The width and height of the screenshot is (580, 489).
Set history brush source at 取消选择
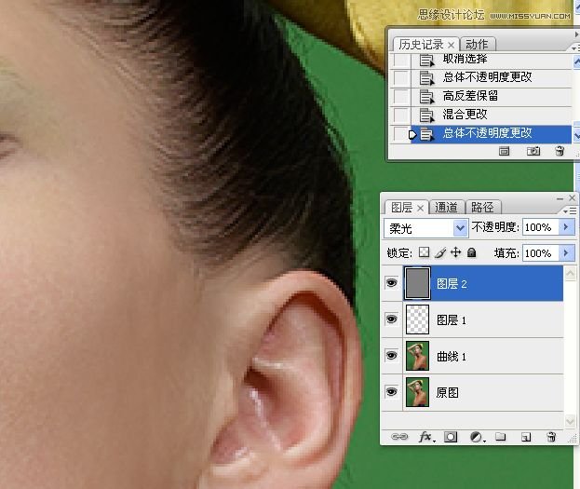click(401, 60)
